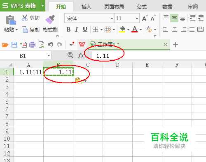Viewport: 206px width, 162px height.
Task: Expand draw border dropdown arrow
Action: 114,30
